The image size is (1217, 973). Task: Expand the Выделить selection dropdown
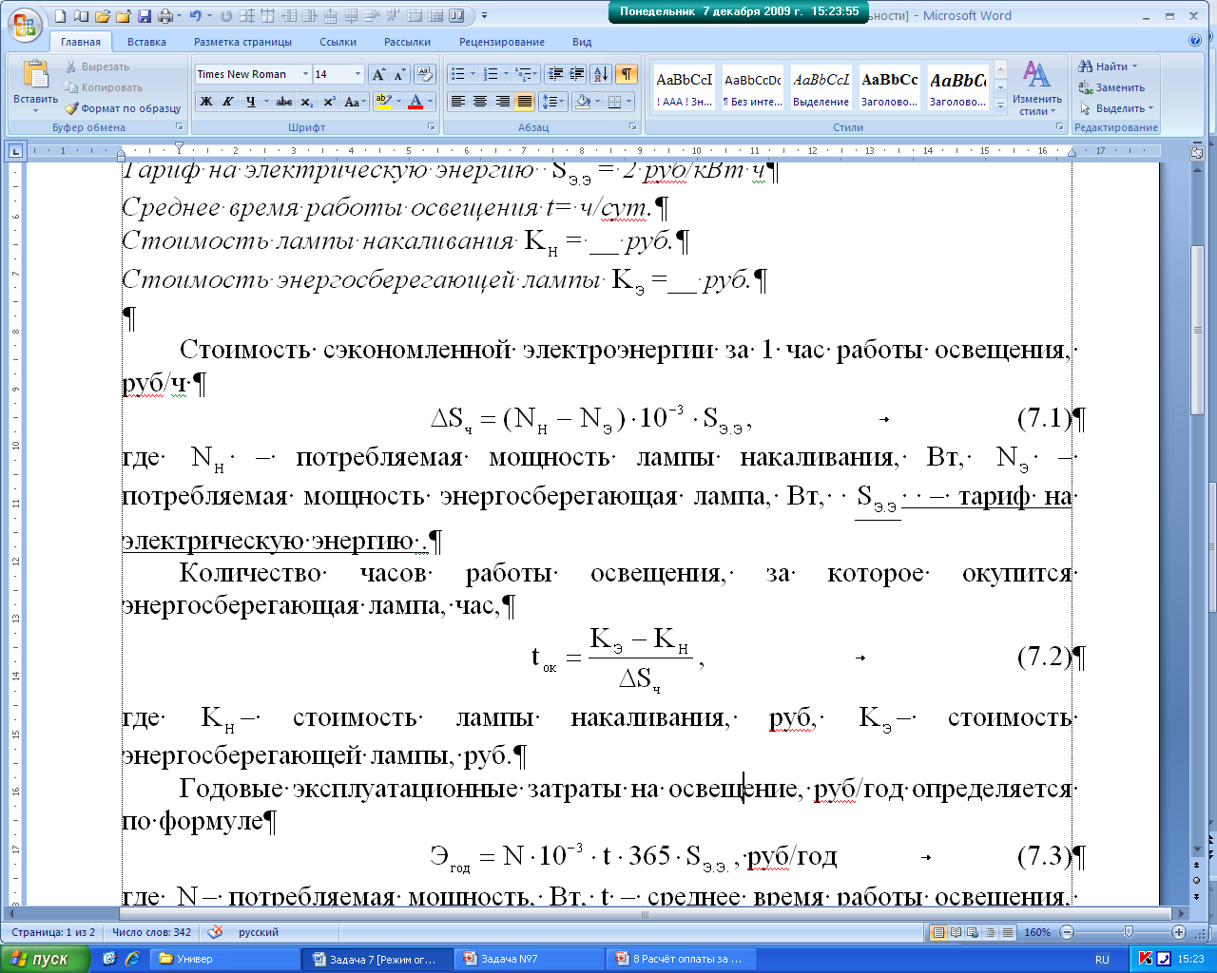point(1116,108)
